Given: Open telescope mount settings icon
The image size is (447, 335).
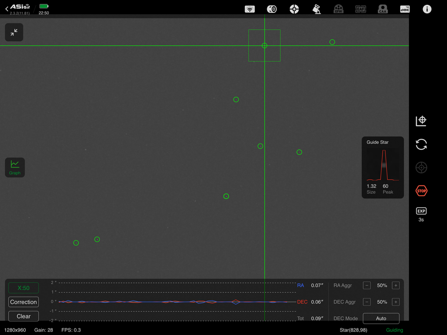Looking at the screenshot, I should (316, 9).
